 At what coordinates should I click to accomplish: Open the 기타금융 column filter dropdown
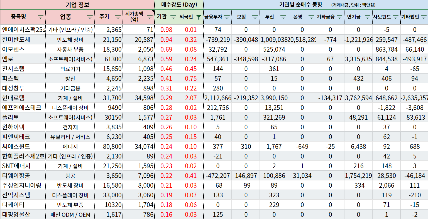pyautogui.click(x=339, y=17)
